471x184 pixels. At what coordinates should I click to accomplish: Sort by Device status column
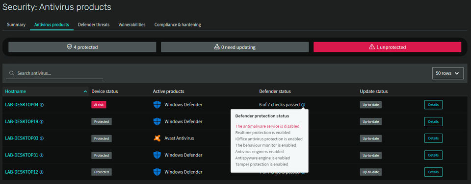click(105, 92)
